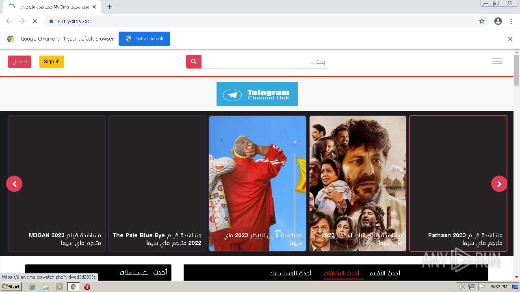Screen dimensions: 520x292
Task: Open a new browser tab
Action: [x=110, y=7]
